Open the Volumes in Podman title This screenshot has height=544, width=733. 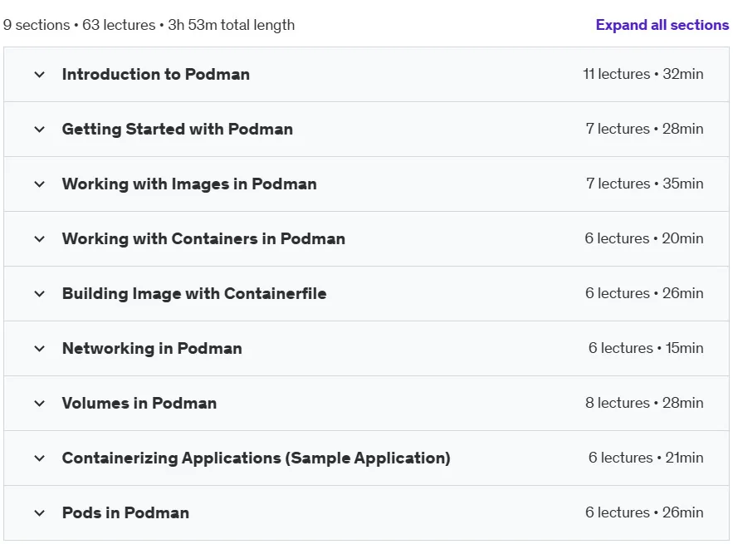(x=139, y=403)
